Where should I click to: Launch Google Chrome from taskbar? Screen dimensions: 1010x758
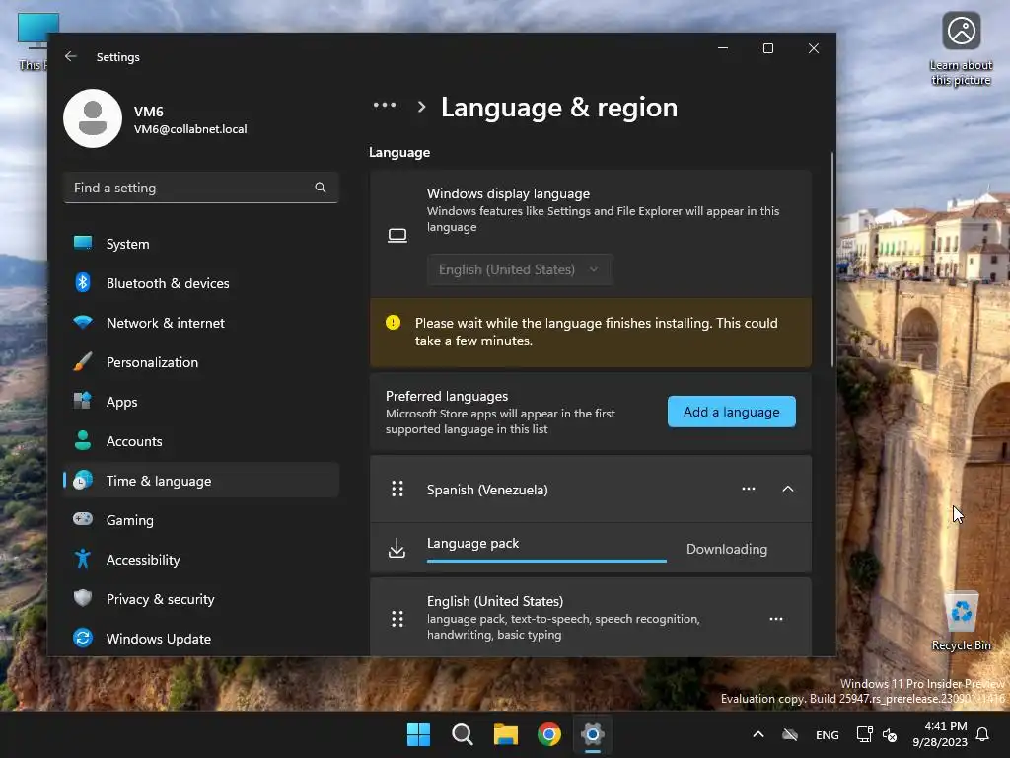548,734
